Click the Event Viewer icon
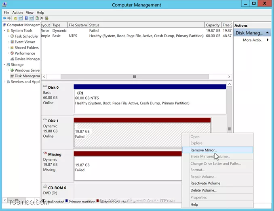274x211 pixels. (x=12, y=42)
